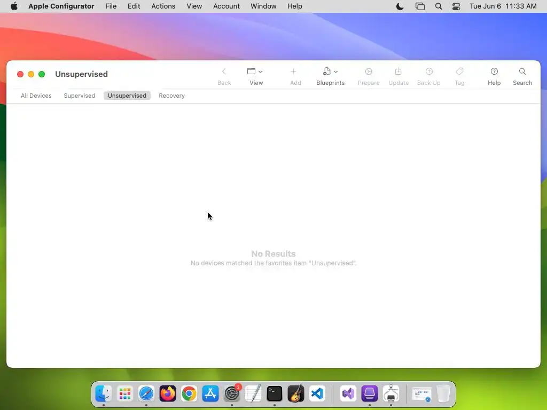Open Automator from the Dock
Viewport: 547px width, 410px height.
[x=391, y=393]
